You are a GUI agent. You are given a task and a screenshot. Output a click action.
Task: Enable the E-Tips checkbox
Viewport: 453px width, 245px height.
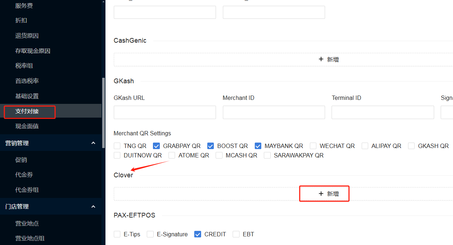coord(117,234)
